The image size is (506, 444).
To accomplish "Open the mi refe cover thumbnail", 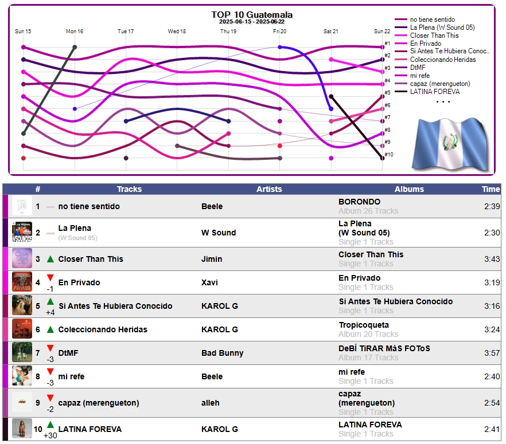I will [x=22, y=376].
